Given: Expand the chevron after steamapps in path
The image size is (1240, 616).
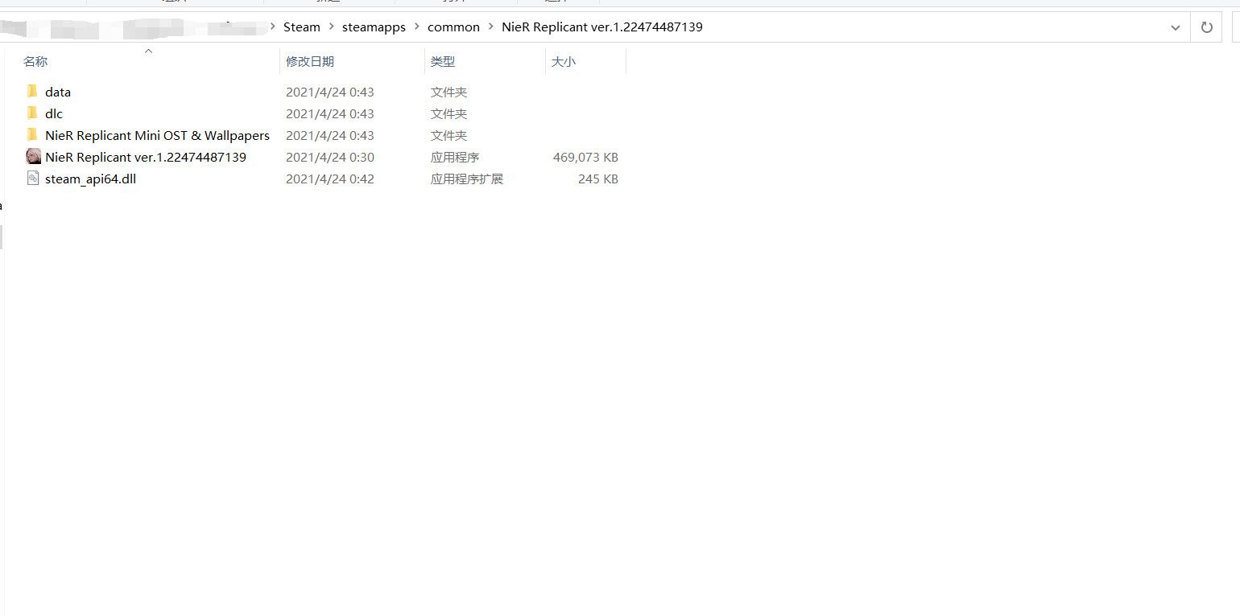Looking at the screenshot, I should click(416, 27).
